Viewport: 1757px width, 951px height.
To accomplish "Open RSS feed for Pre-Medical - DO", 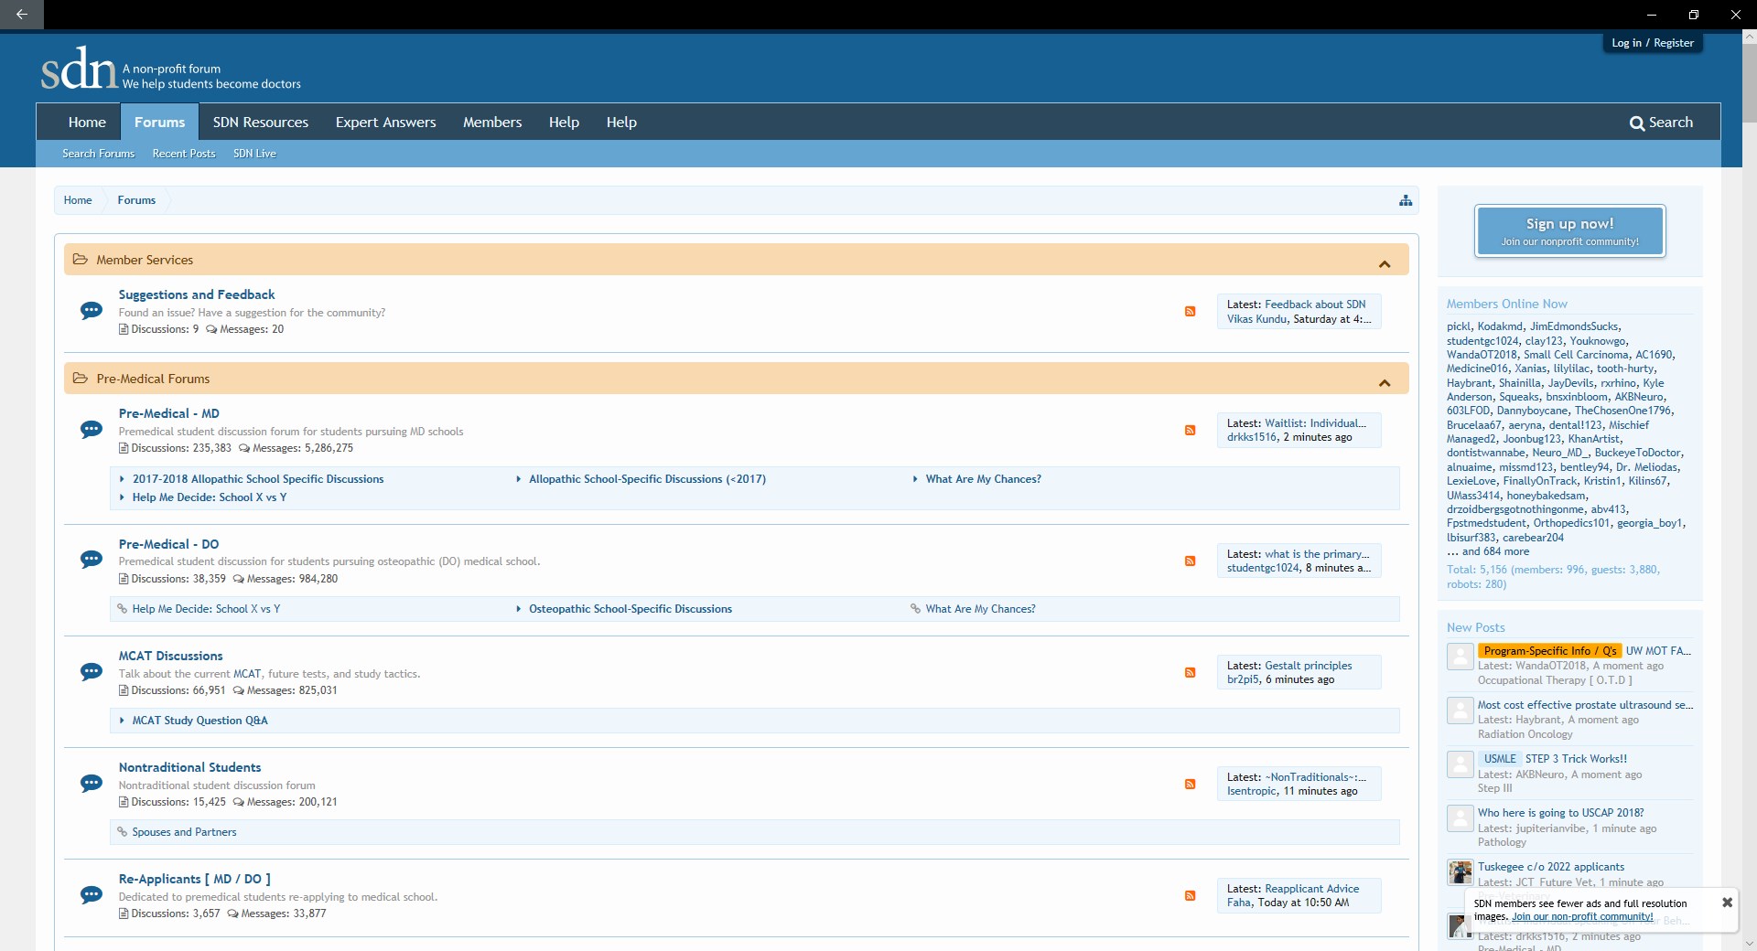I will 1190,561.
